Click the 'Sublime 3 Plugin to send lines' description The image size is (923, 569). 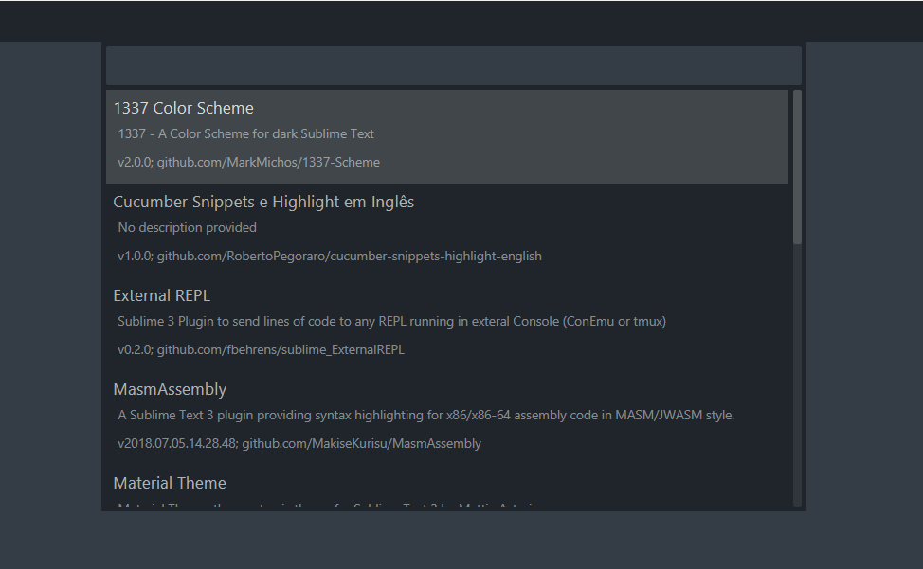[x=392, y=322]
